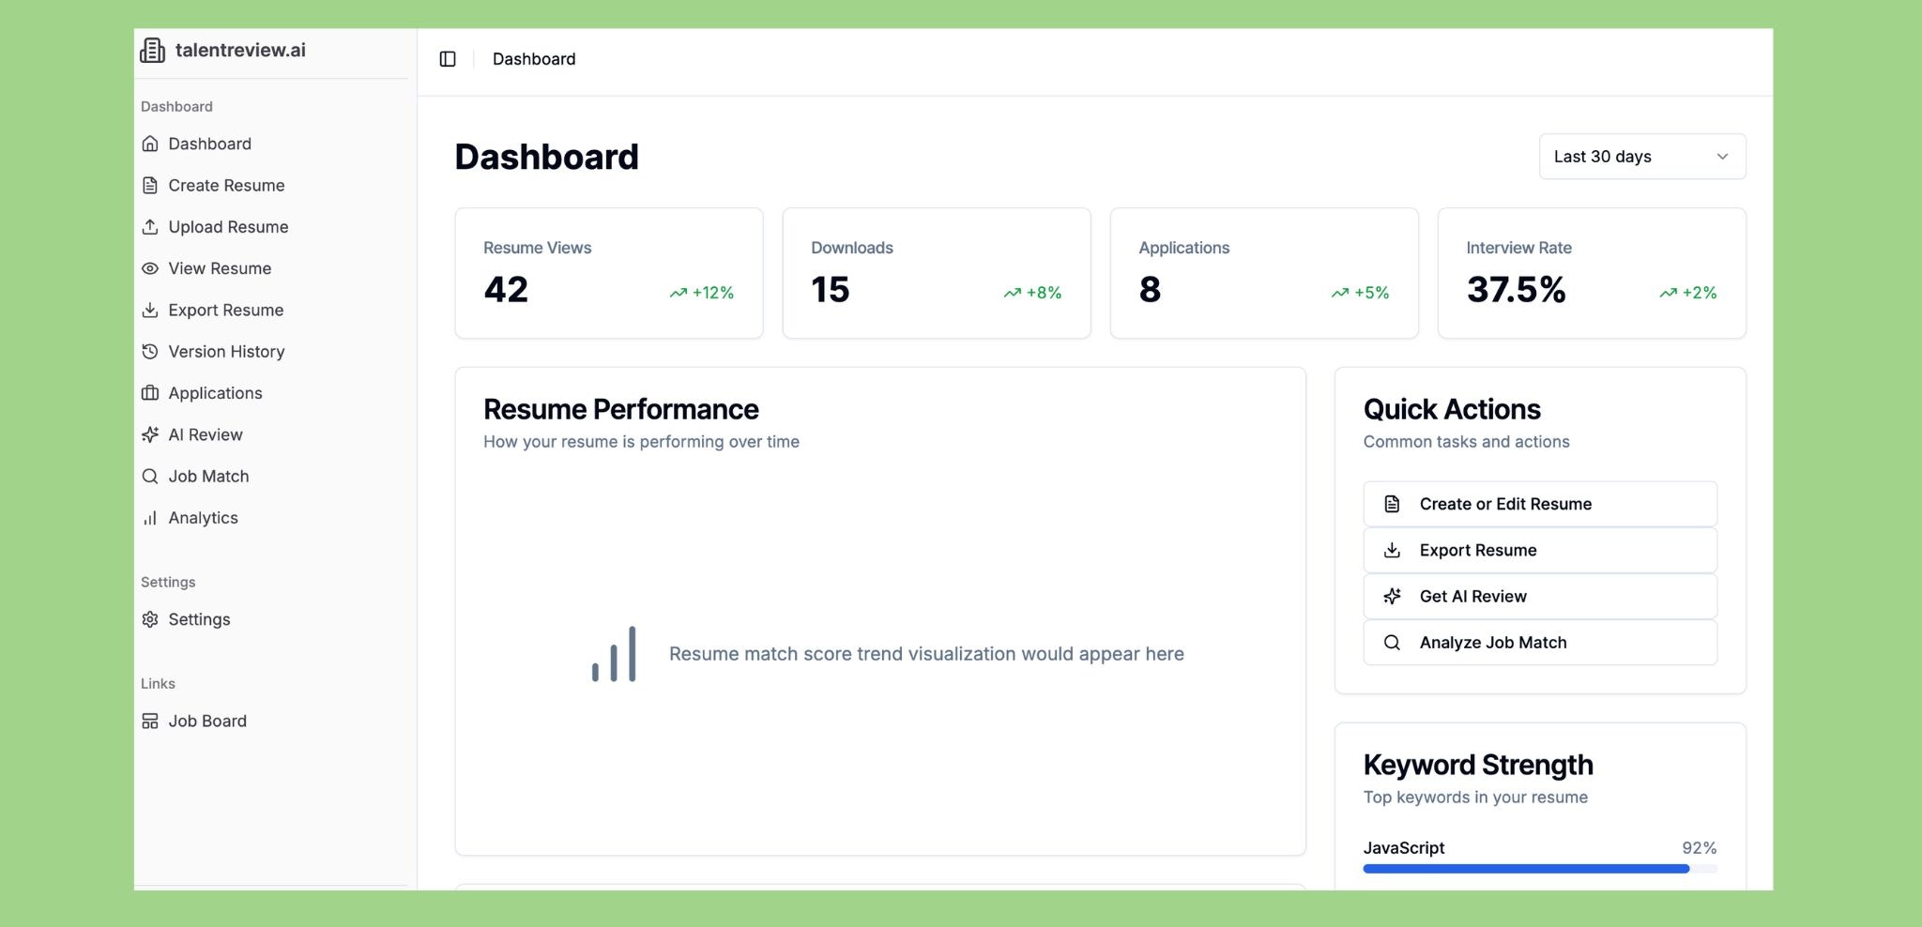Click the Links section label in sidebar
The height and width of the screenshot is (927, 1922).
point(158,683)
